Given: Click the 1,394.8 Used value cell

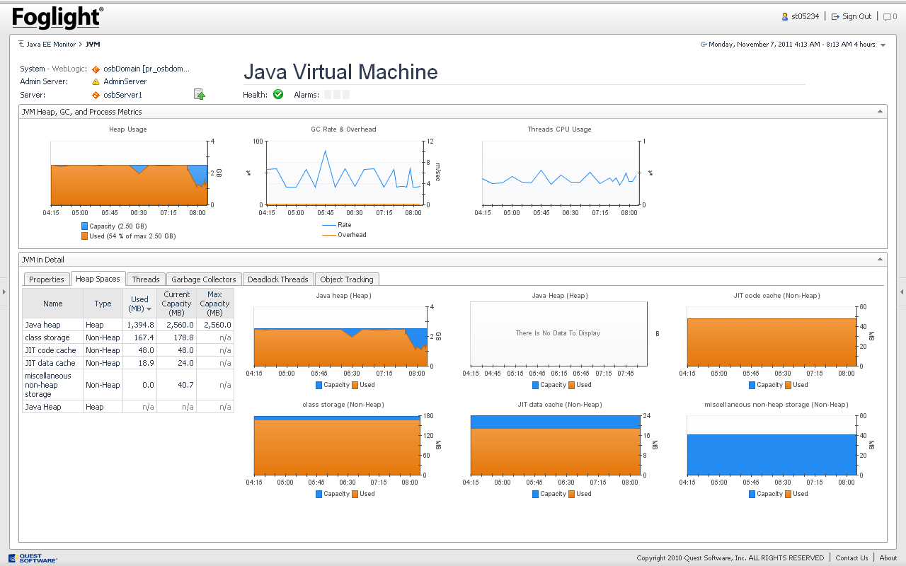Looking at the screenshot, I should tap(140, 325).
